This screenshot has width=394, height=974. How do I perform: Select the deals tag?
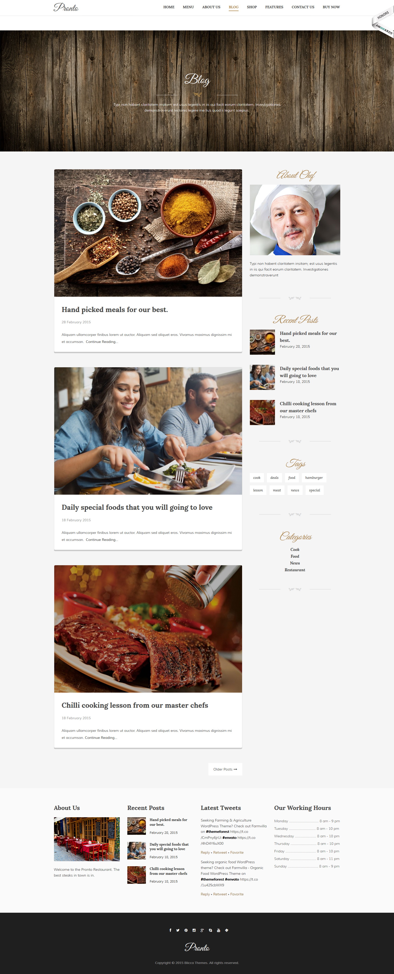click(x=274, y=478)
